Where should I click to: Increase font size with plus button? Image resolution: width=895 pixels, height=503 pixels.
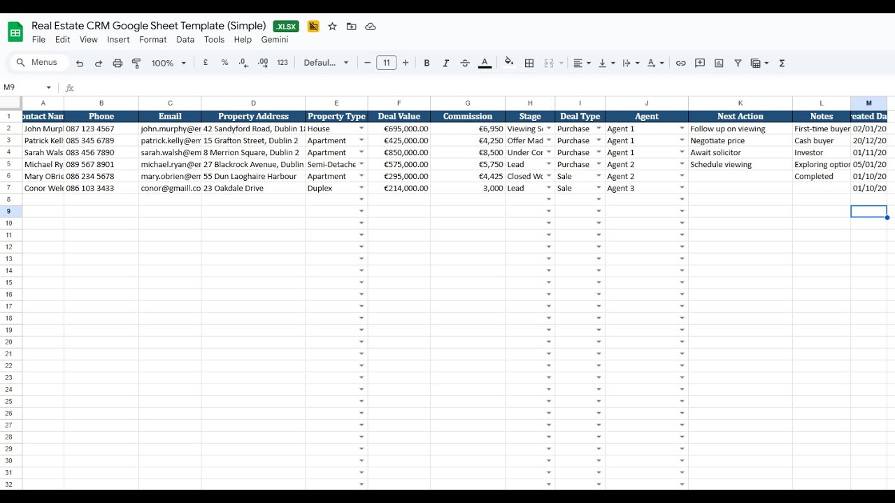pos(406,63)
